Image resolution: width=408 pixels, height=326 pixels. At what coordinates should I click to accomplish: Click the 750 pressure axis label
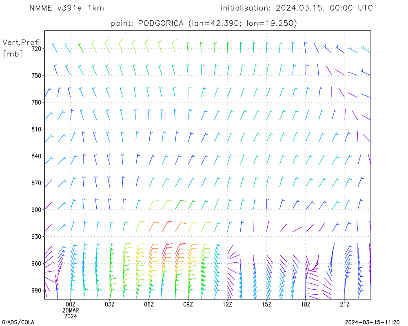tap(37, 76)
